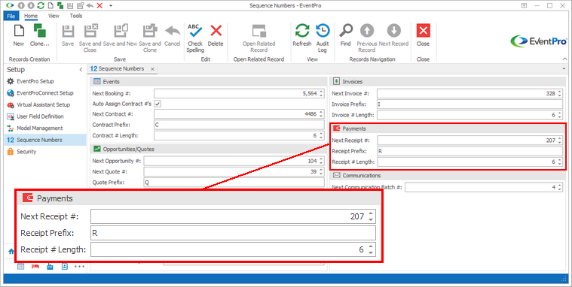Viewport: 572px width, 287px height.
Task: Adjust Contract # Length spinner
Action: [321, 135]
